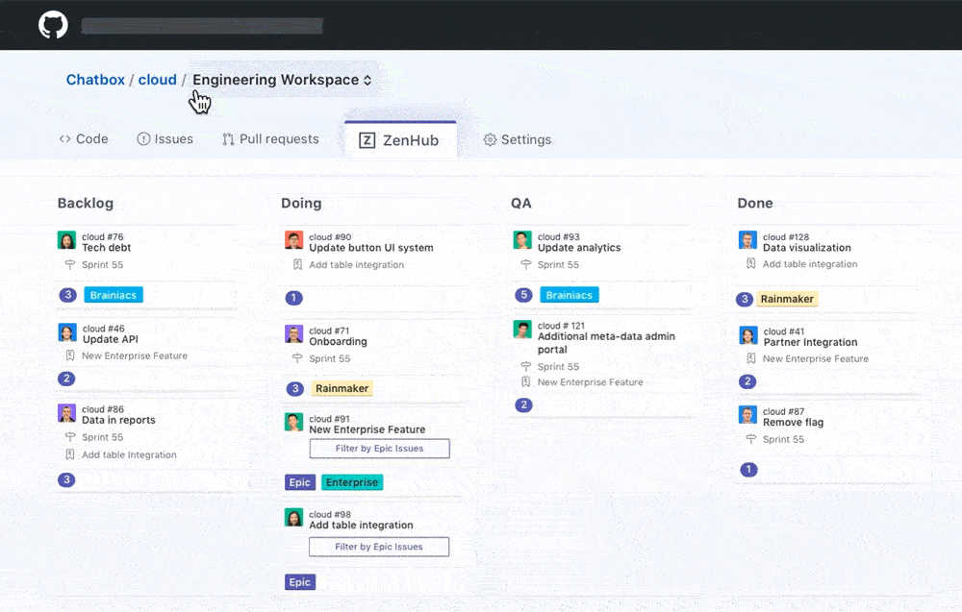The width and height of the screenshot is (962, 612).
Task: Click the avatar on Onboarding card
Action: click(x=293, y=334)
